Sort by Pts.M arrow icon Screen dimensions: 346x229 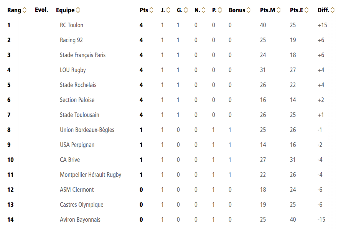279,10
